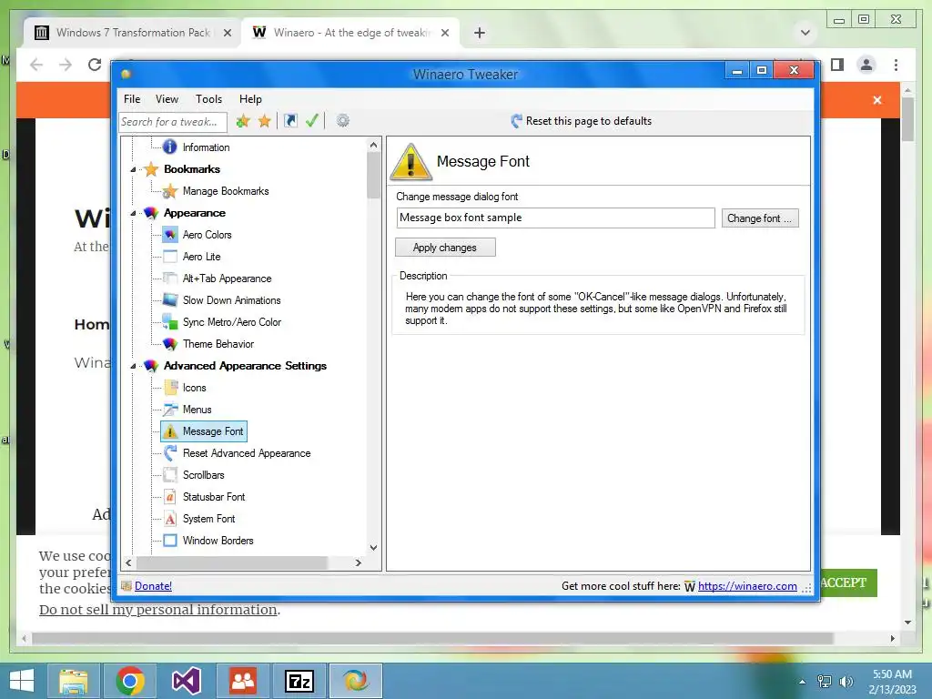Open Chrome tab search dropdown arrow
This screenshot has width=932, height=699.
805,33
